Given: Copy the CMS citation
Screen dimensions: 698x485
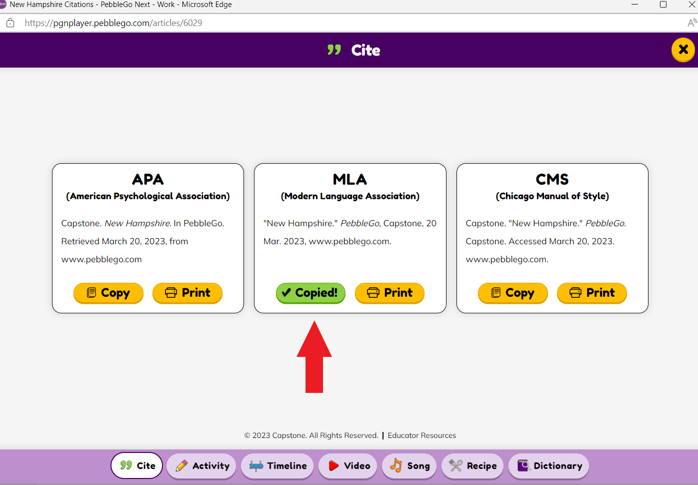Looking at the screenshot, I should [513, 293].
